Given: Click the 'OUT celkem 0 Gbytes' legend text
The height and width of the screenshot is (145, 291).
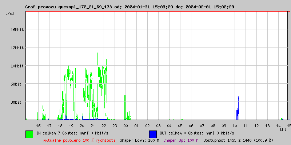Looking at the screenshot, I should coord(182,133).
